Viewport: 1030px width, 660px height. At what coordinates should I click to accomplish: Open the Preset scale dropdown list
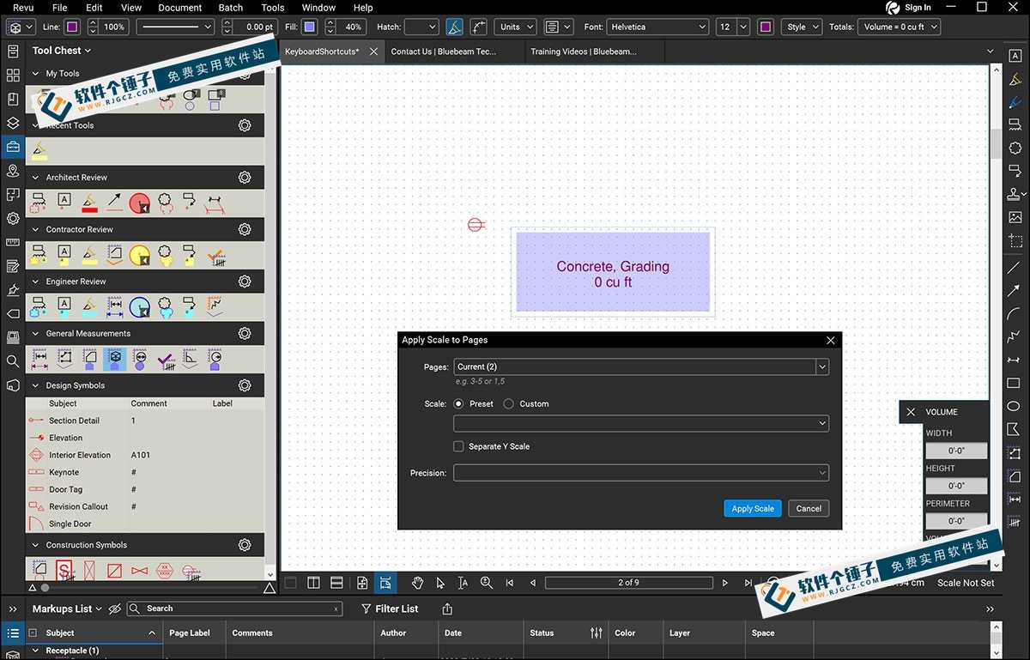click(641, 423)
